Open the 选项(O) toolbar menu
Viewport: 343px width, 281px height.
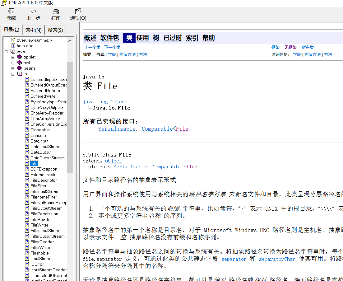[78, 14]
